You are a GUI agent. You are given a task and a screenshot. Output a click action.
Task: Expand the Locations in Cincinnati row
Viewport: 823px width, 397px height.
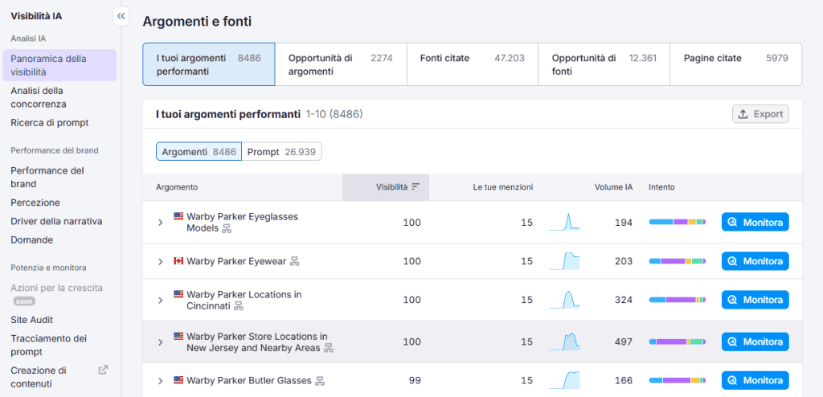161,301
